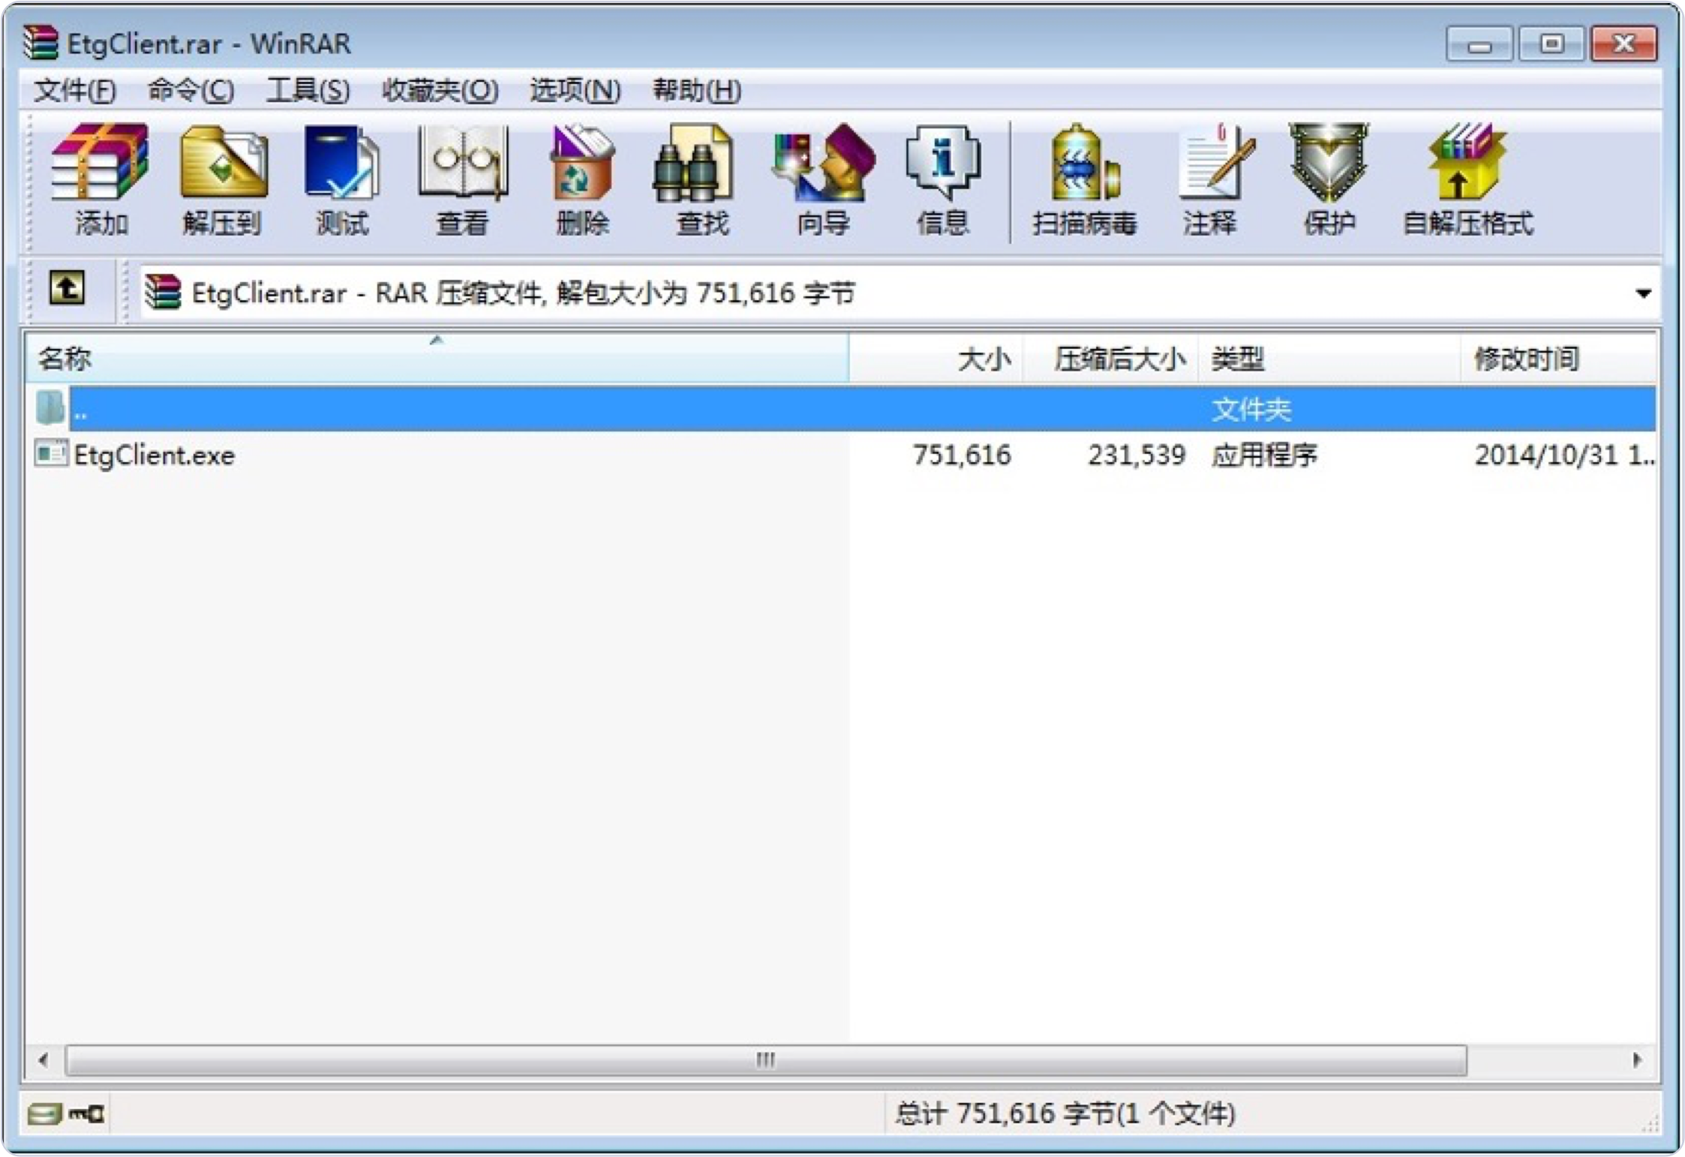Click the scrollbar right arrow
Image resolution: width=1685 pixels, height=1157 pixels.
(1637, 1060)
